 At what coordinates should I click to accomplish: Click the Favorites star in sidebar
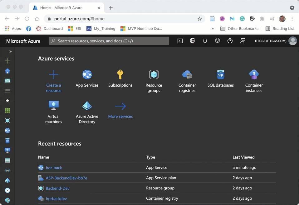[x=7, y=101]
